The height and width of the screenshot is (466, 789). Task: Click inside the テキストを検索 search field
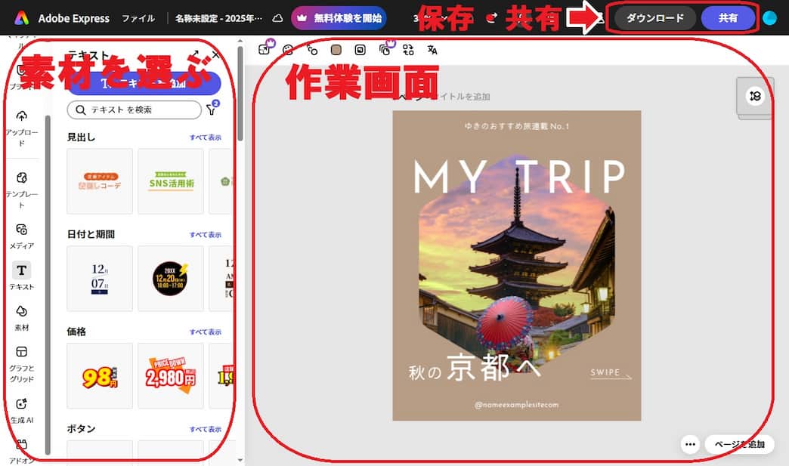point(136,109)
